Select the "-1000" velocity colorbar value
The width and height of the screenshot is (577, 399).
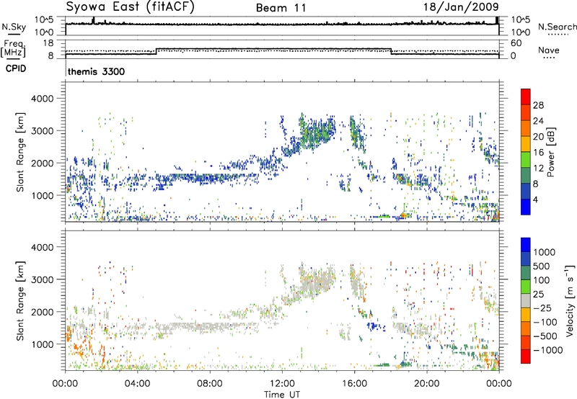coord(548,350)
